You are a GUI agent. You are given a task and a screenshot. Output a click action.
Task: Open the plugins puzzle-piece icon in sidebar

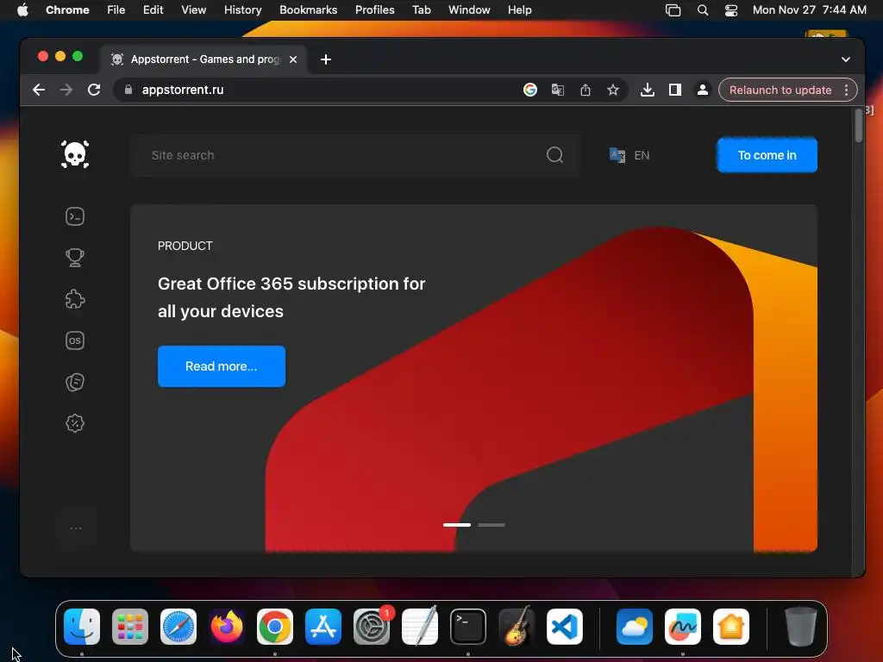coord(75,299)
